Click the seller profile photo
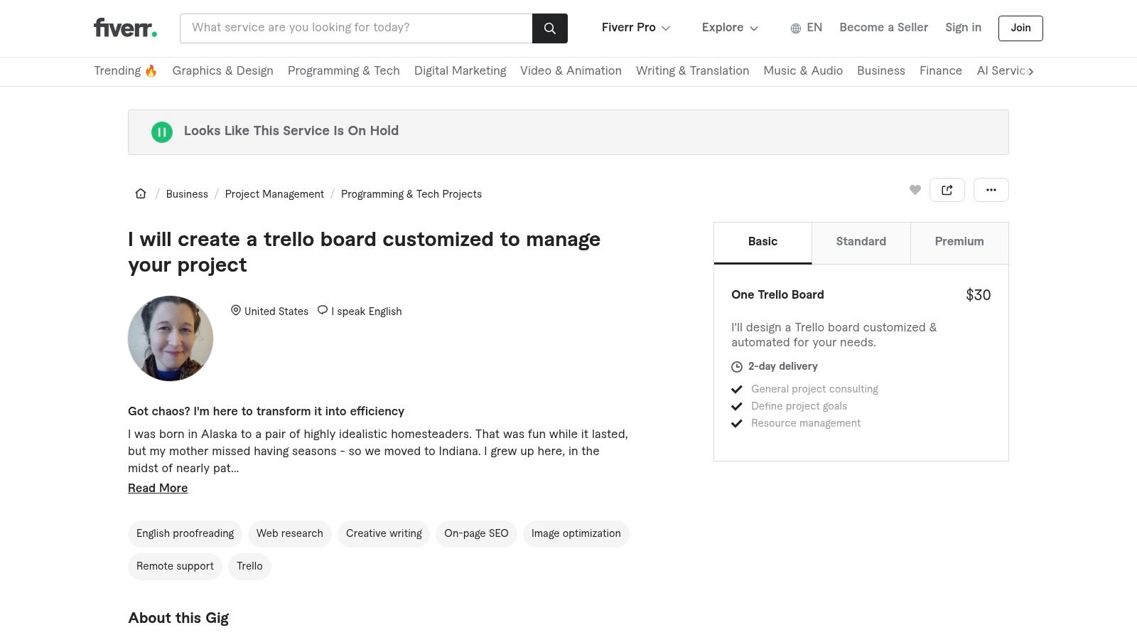Screen dimensions: 1137x640 pyautogui.click(x=171, y=338)
